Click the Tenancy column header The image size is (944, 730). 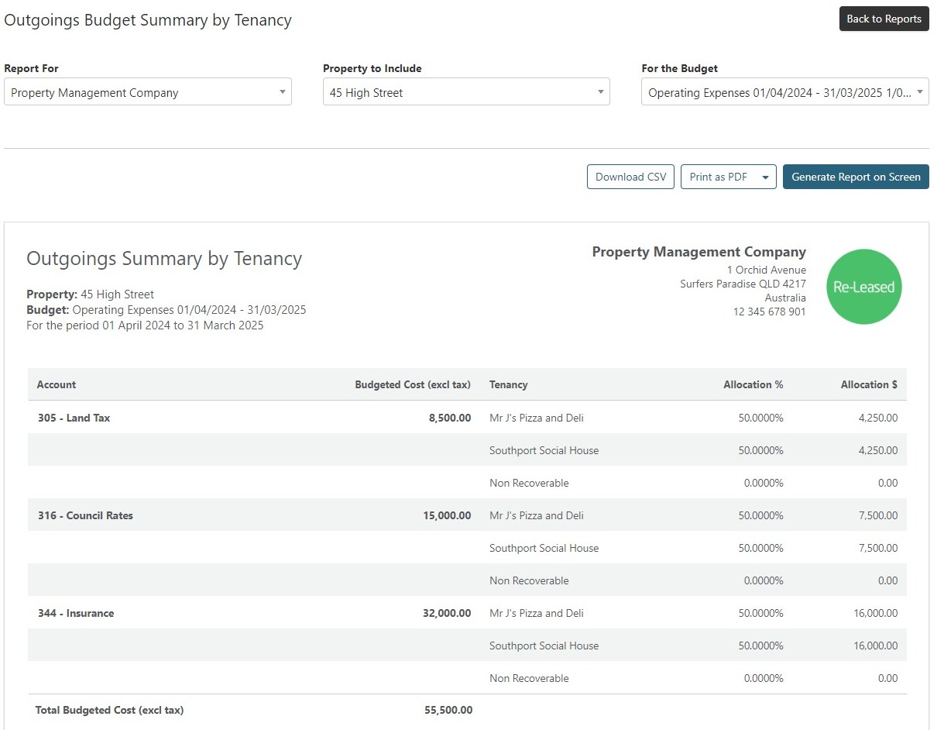click(x=509, y=384)
